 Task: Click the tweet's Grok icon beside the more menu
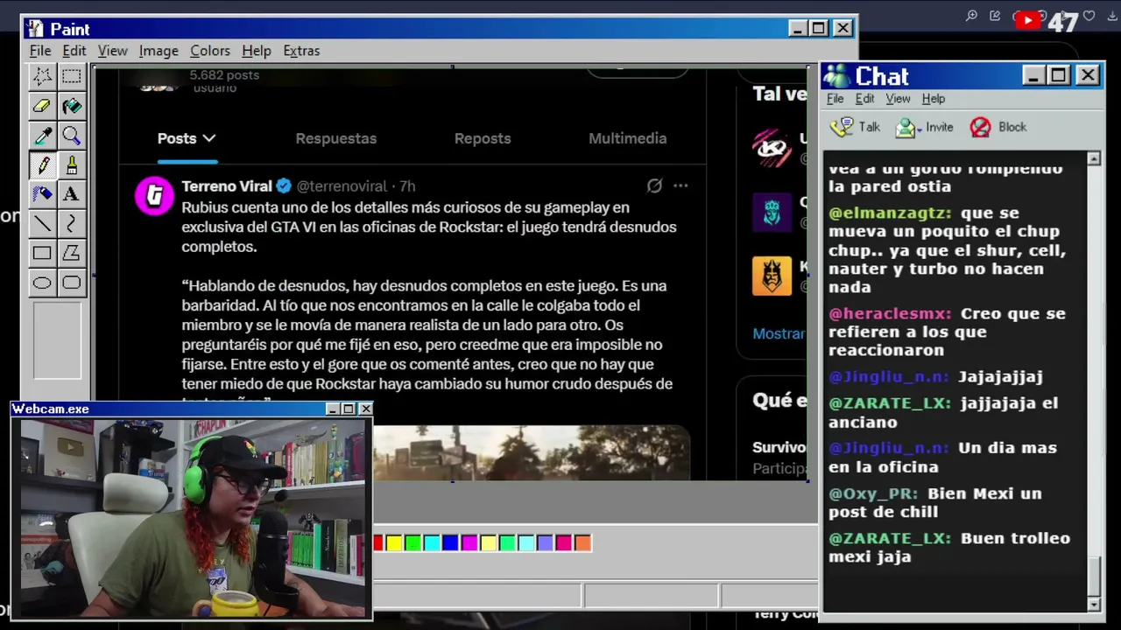(654, 185)
